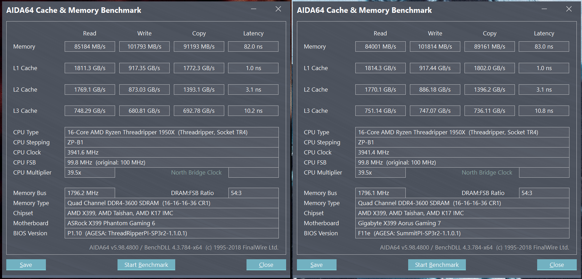Click Start Benchmark in right AIDA64 window

[437, 265]
